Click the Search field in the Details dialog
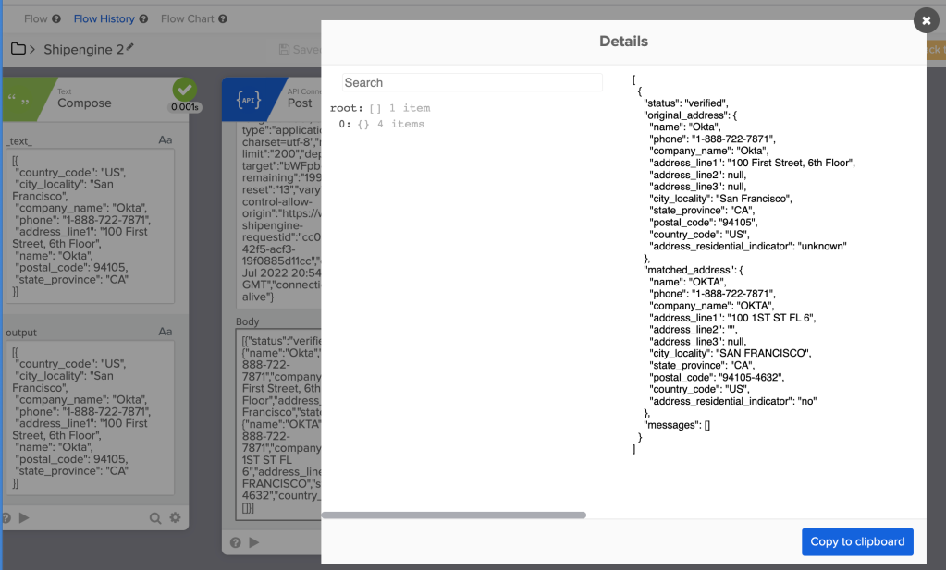This screenshot has height=570, width=946. (472, 82)
